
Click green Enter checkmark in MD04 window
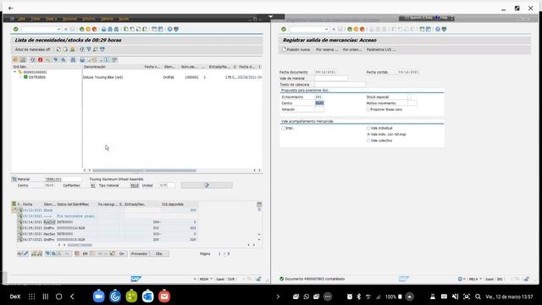(15, 29)
